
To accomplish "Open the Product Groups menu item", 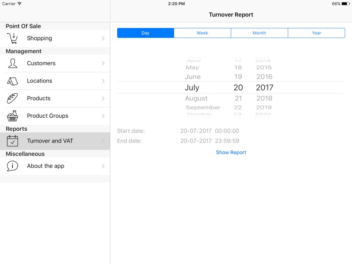I will coord(55,116).
